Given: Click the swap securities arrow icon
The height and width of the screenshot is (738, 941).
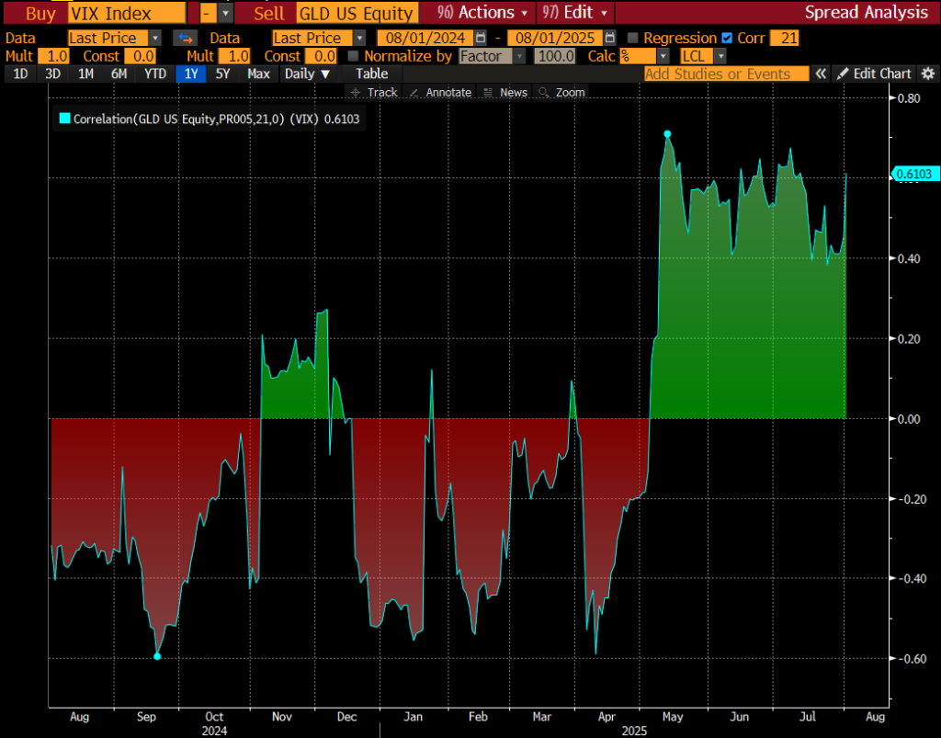Looking at the screenshot, I should tap(185, 38).
